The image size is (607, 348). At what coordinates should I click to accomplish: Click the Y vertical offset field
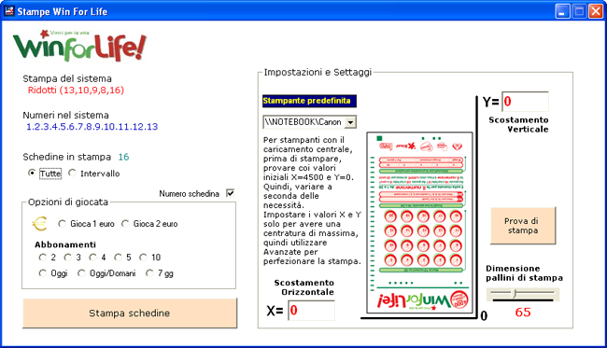525,102
